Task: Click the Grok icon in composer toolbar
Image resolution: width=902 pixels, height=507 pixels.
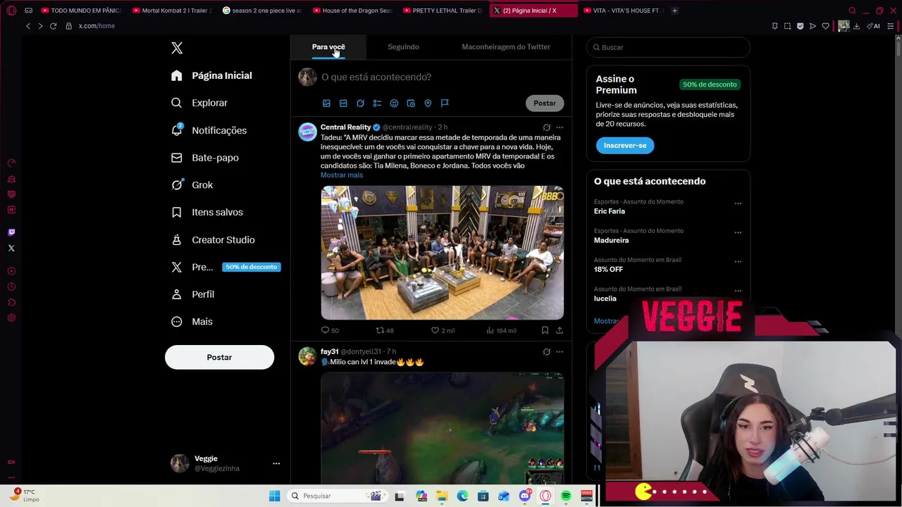Action: pos(360,103)
